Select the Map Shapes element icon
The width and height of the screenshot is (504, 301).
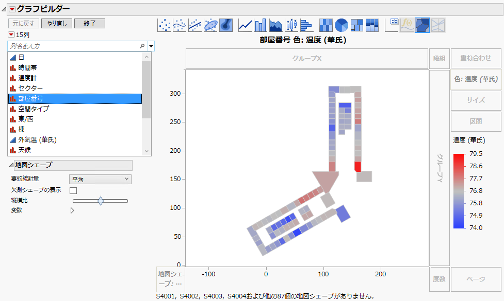[422, 25]
